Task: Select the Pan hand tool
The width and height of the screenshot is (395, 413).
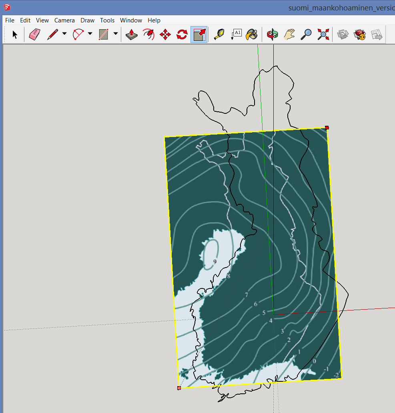Action: [289, 34]
